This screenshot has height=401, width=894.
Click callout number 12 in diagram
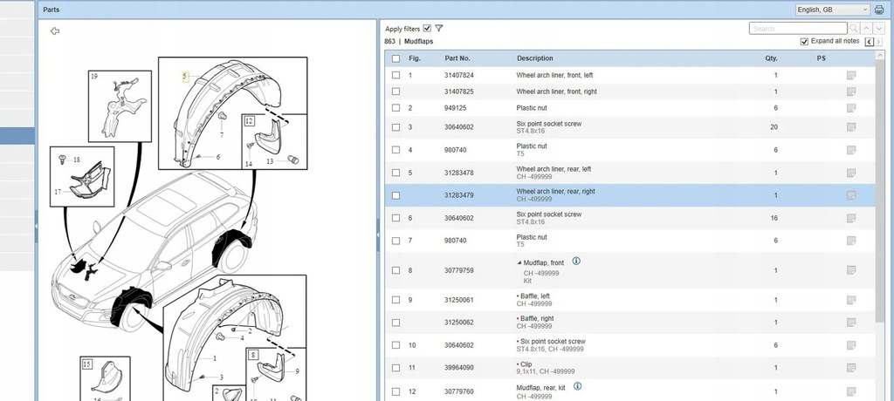(x=249, y=121)
